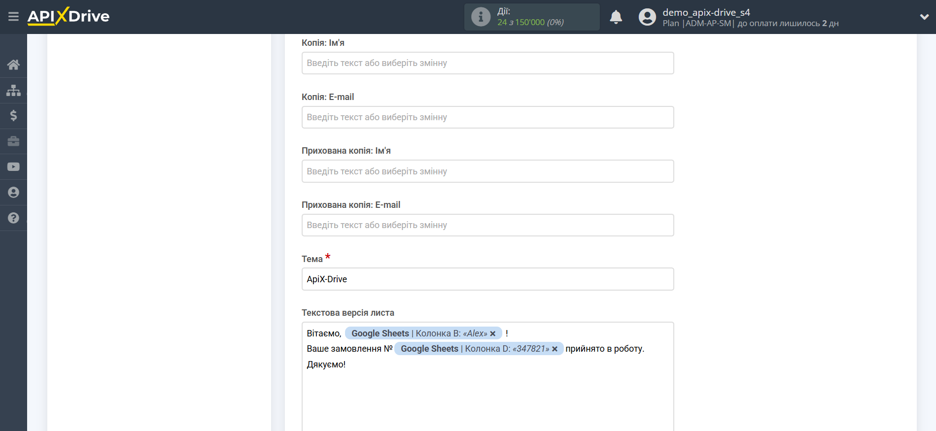Click the Копія: E-mail input field
The height and width of the screenshot is (431, 936).
[487, 117]
